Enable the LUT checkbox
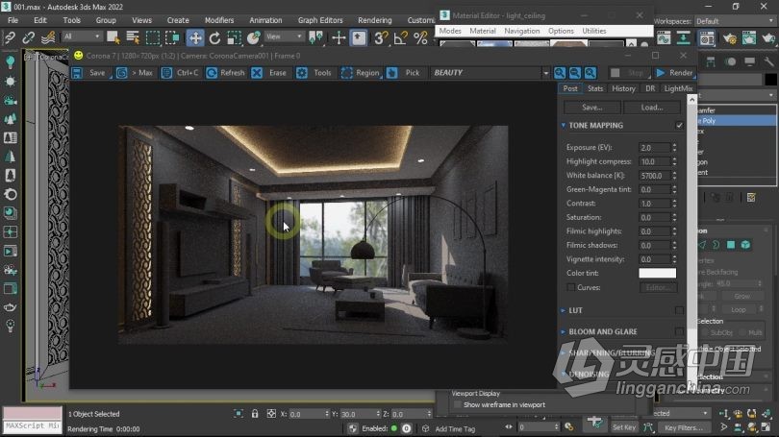Image resolution: width=779 pixels, height=437 pixels. [679, 310]
